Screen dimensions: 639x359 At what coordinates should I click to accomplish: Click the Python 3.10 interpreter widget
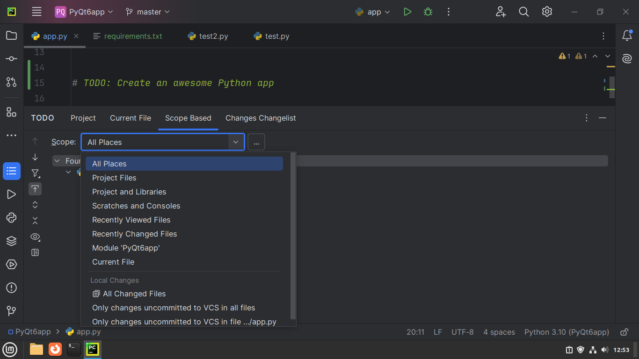[566, 332]
